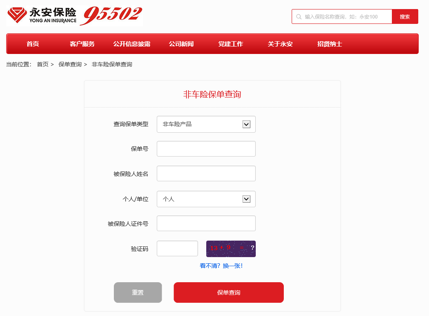Open the 客户服务 menu
This screenshot has height=316, width=429.
(82, 44)
